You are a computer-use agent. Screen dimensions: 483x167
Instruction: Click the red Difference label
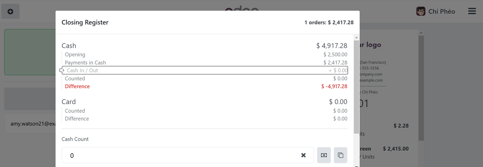point(77,87)
